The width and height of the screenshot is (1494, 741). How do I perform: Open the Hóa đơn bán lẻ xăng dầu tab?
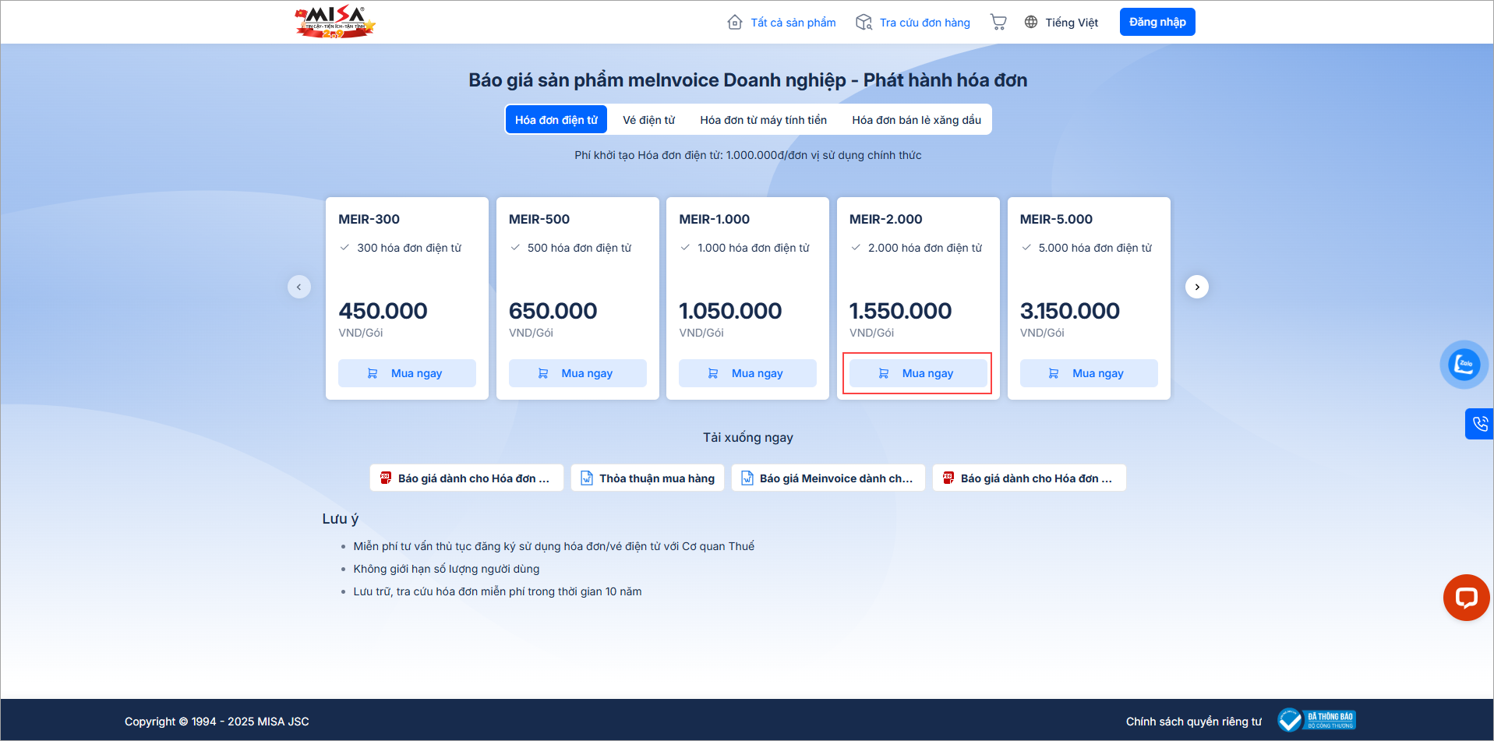[917, 119]
